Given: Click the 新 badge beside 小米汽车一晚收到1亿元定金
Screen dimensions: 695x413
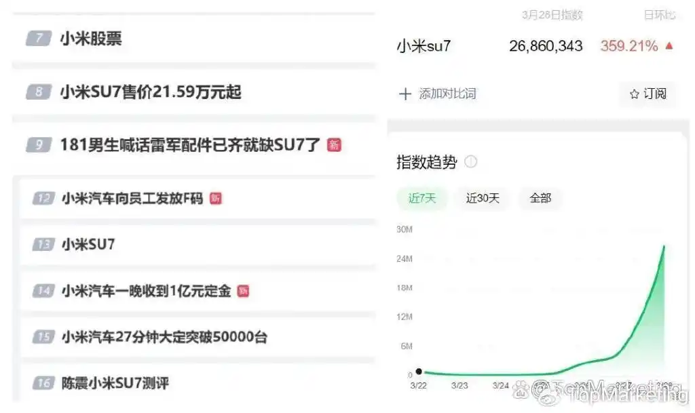Looking at the screenshot, I should click(x=244, y=291).
